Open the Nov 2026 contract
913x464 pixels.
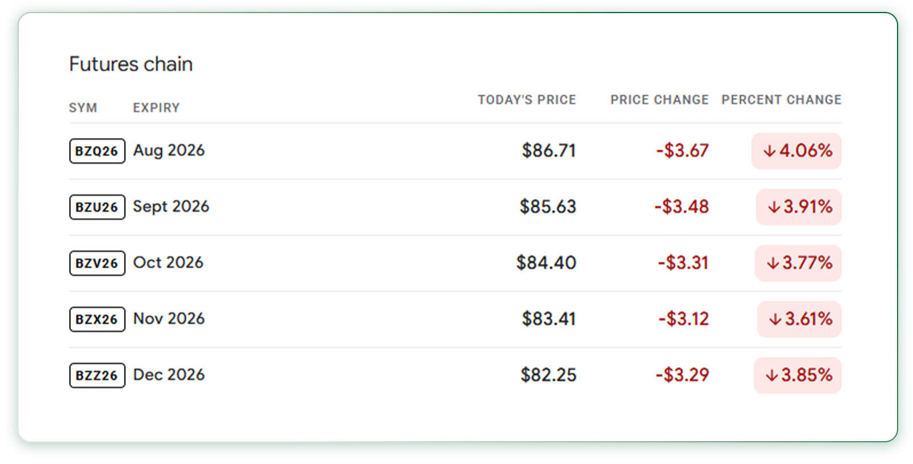click(x=455, y=319)
